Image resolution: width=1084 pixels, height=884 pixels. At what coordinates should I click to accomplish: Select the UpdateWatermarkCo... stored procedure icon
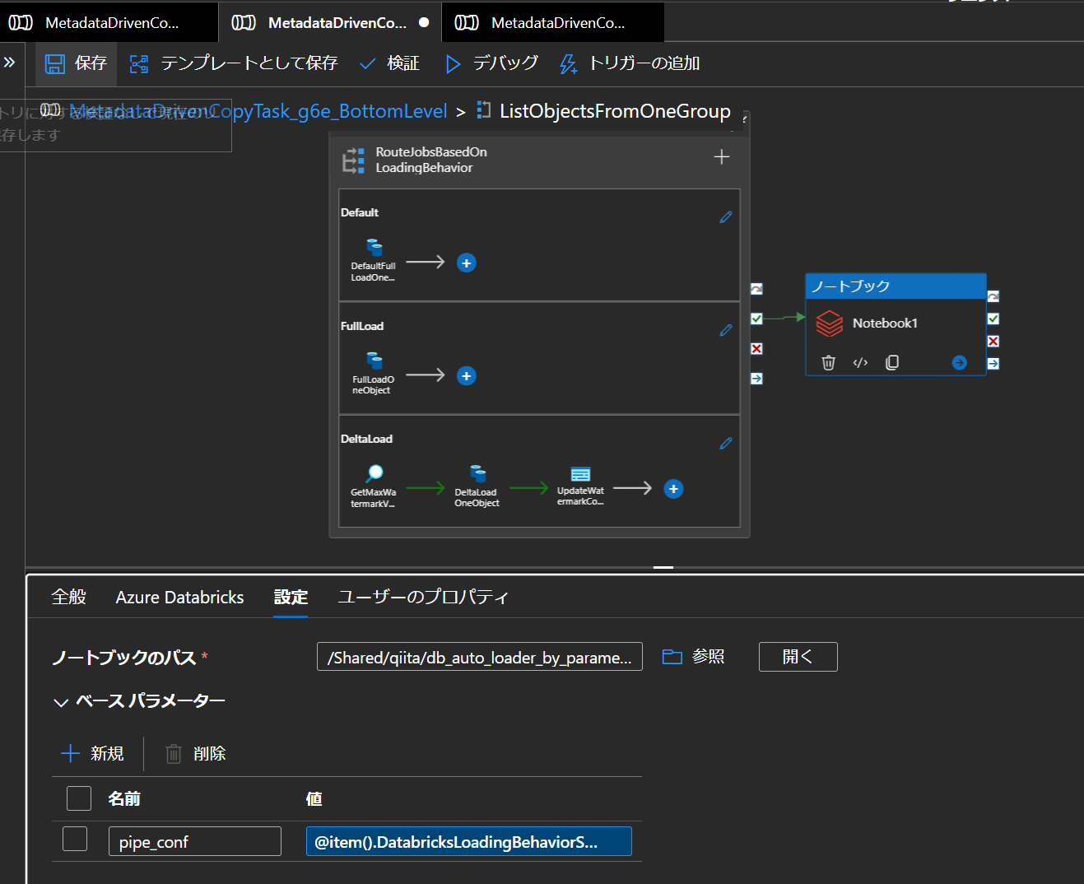[x=580, y=474]
